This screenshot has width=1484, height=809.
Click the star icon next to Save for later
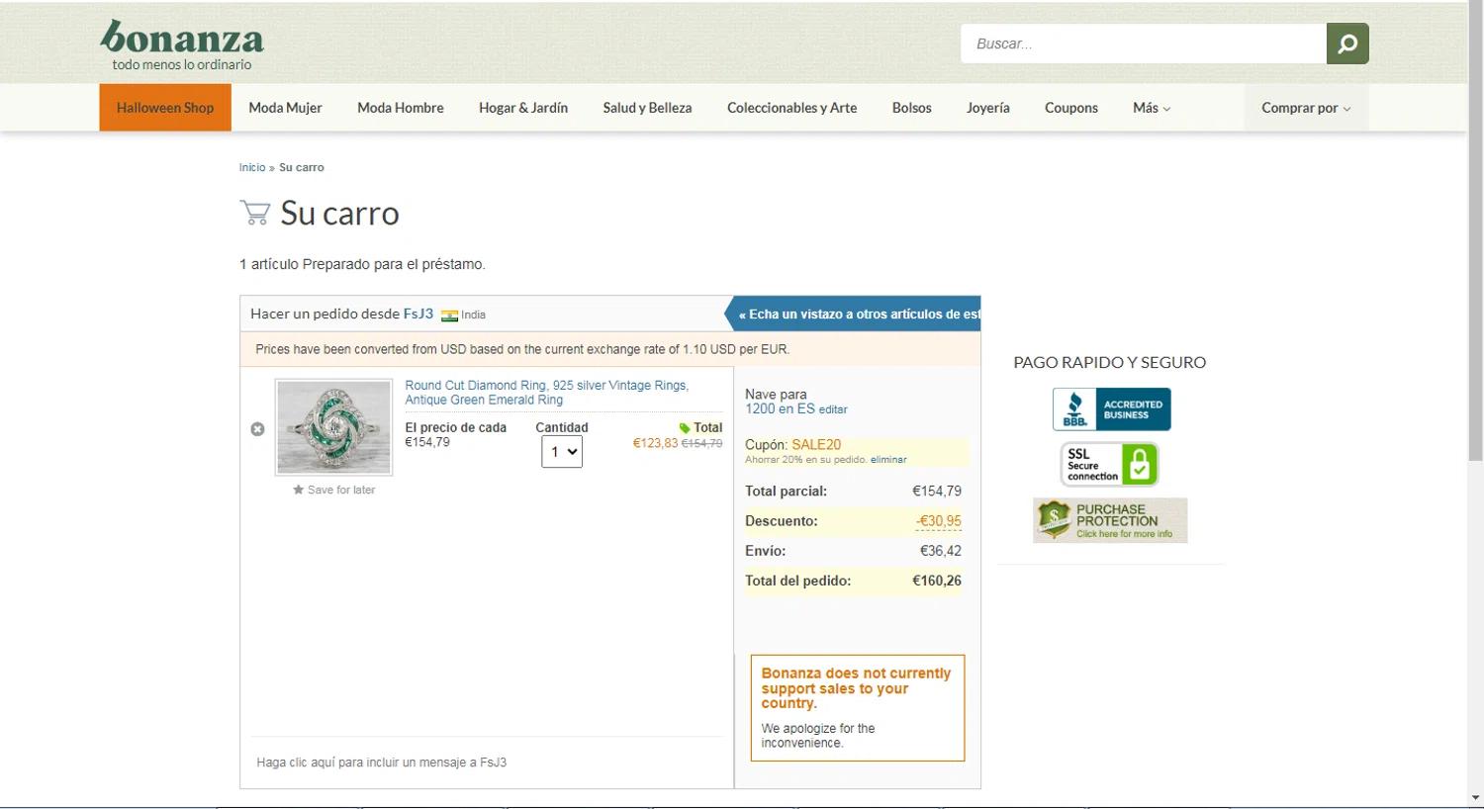click(x=298, y=490)
